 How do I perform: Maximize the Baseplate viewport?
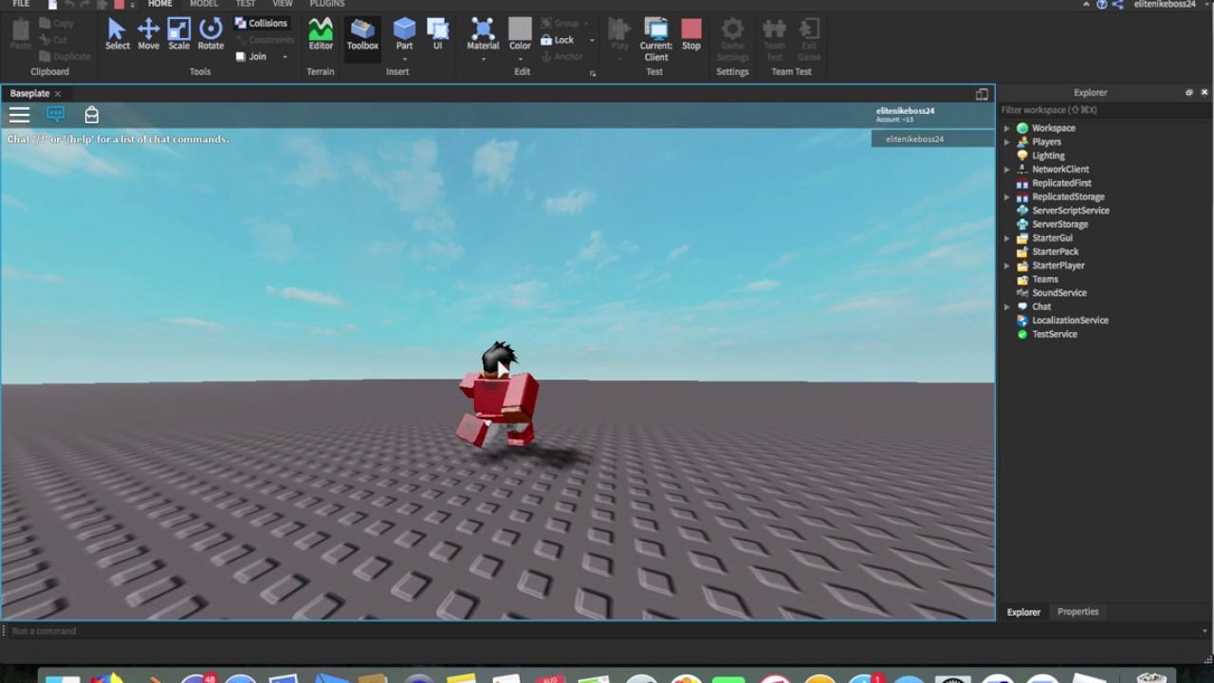click(x=982, y=94)
